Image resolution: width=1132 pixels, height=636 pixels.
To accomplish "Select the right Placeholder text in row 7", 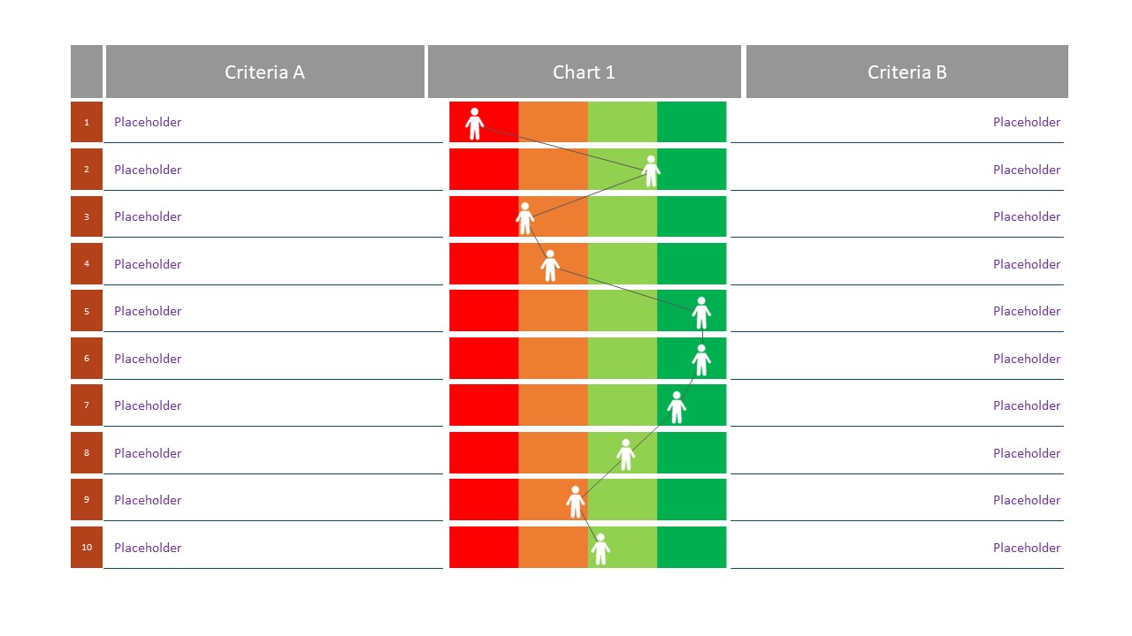I will [1026, 405].
